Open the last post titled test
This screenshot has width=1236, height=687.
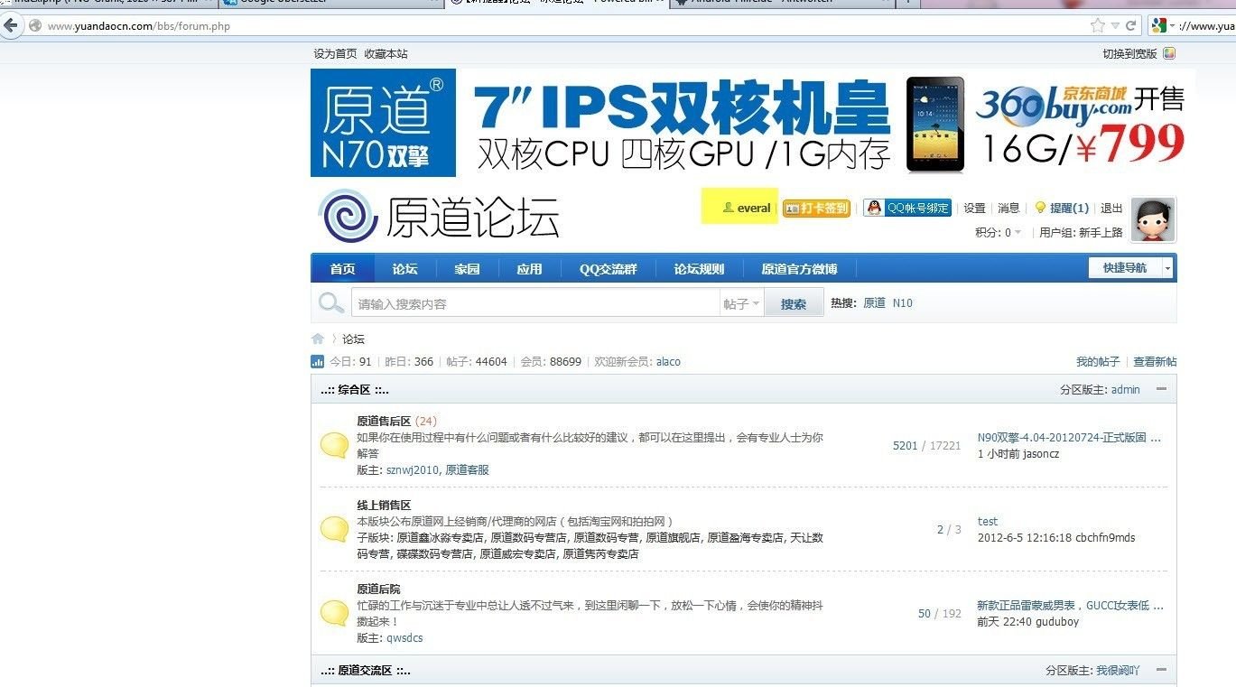point(988,521)
